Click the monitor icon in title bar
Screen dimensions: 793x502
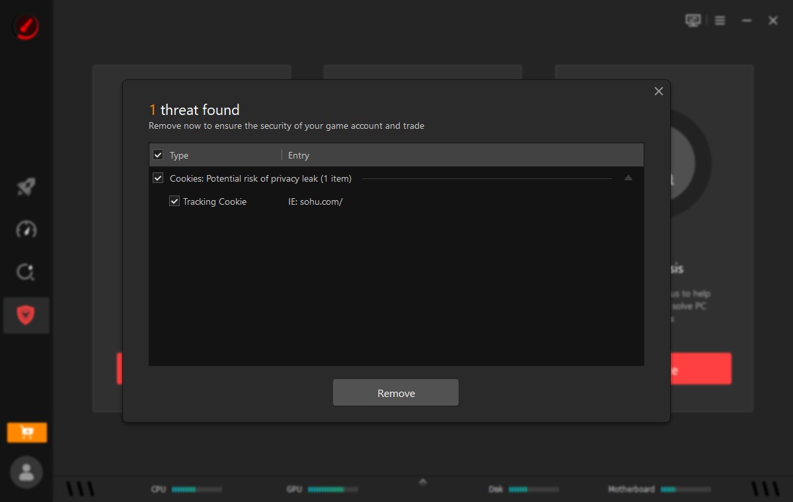pyautogui.click(x=693, y=20)
